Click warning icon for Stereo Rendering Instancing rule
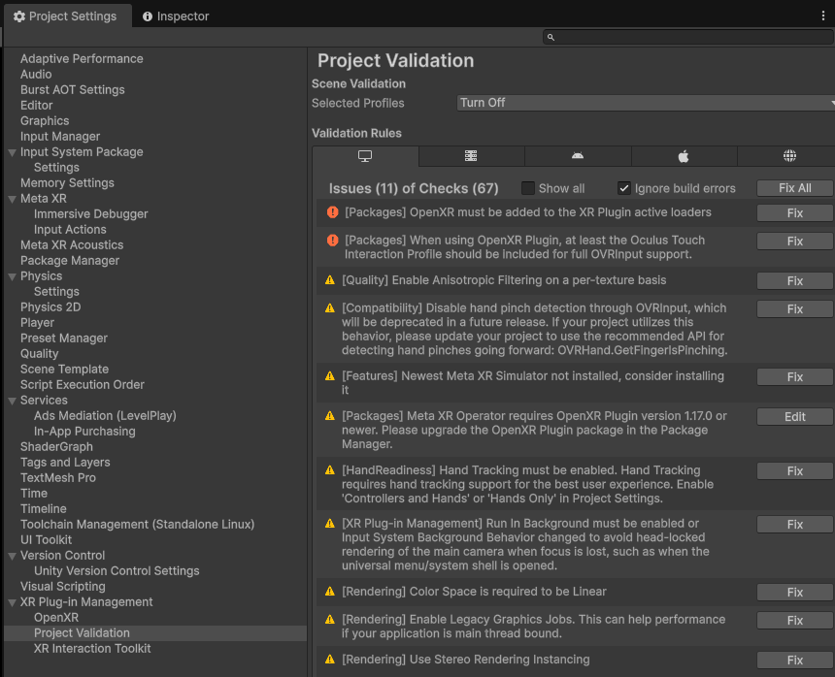Viewport: 835px width, 677px height. pos(330,660)
